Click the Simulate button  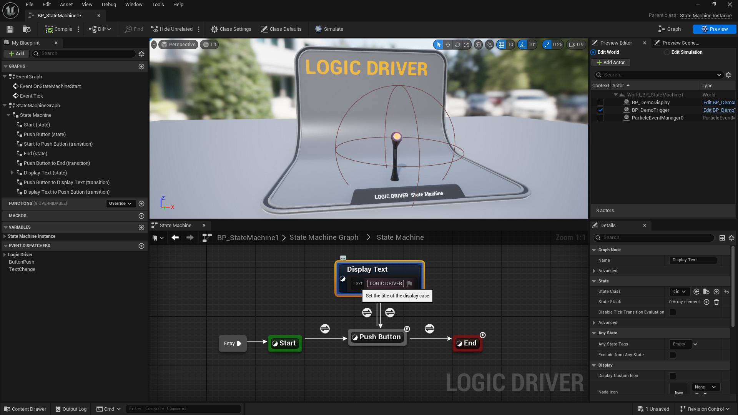pos(329,29)
